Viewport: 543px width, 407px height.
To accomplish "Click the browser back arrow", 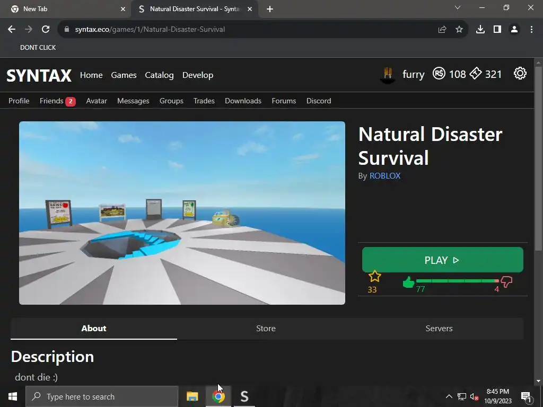I will click(12, 30).
